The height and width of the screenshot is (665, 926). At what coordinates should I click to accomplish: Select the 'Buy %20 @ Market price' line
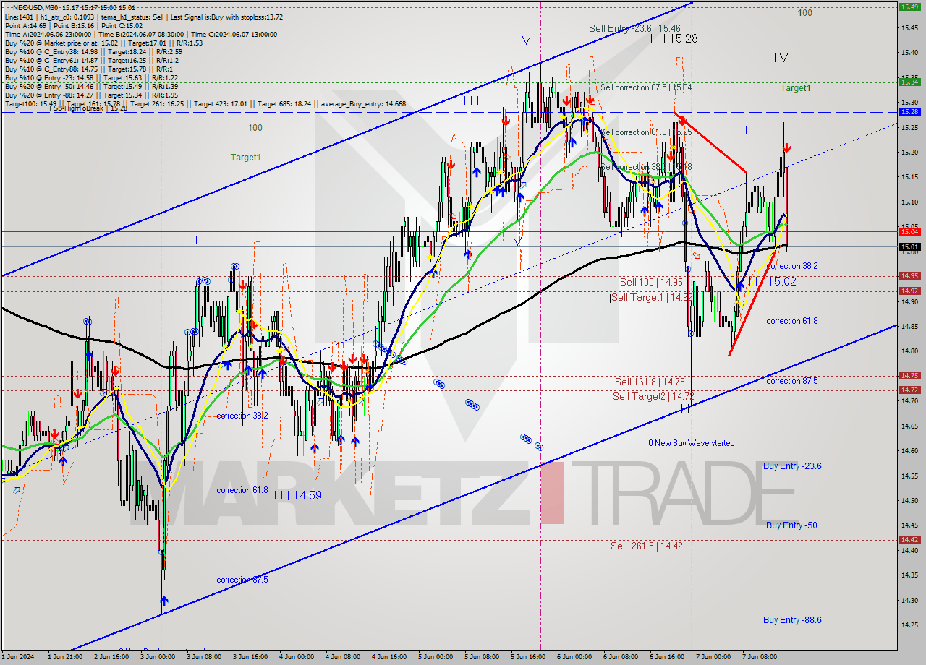(103, 43)
